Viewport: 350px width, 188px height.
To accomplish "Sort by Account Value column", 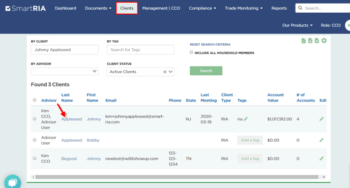I will 275,98.
